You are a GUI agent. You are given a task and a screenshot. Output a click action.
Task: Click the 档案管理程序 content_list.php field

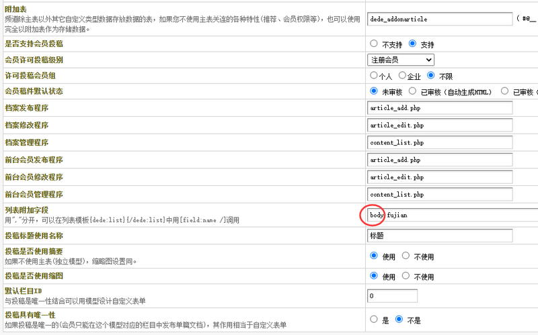click(440, 143)
